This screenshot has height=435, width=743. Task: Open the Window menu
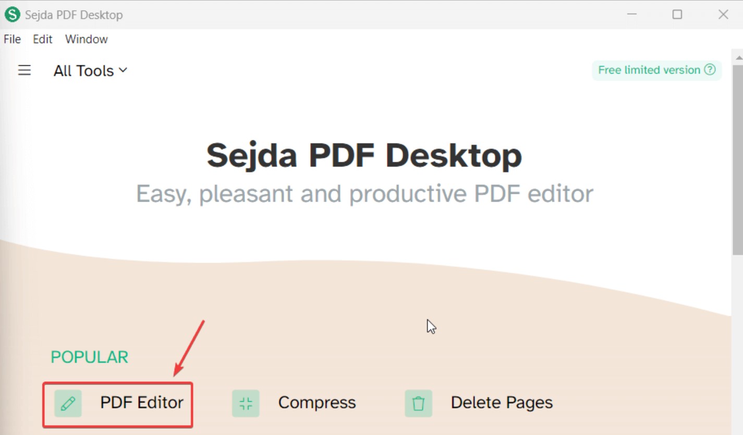tap(87, 39)
